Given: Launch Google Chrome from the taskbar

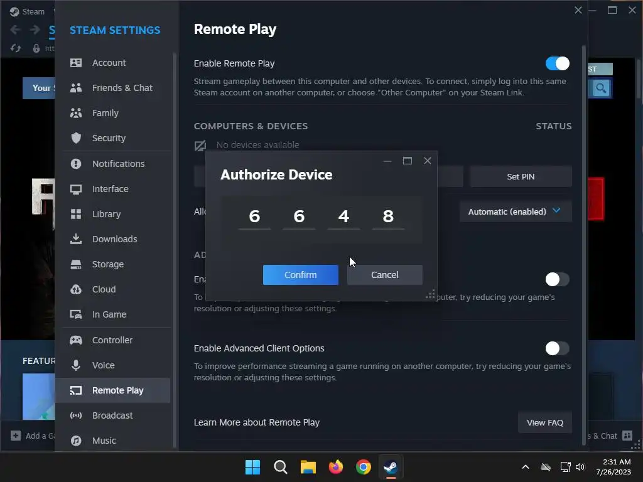Looking at the screenshot, I should (364, 467).
